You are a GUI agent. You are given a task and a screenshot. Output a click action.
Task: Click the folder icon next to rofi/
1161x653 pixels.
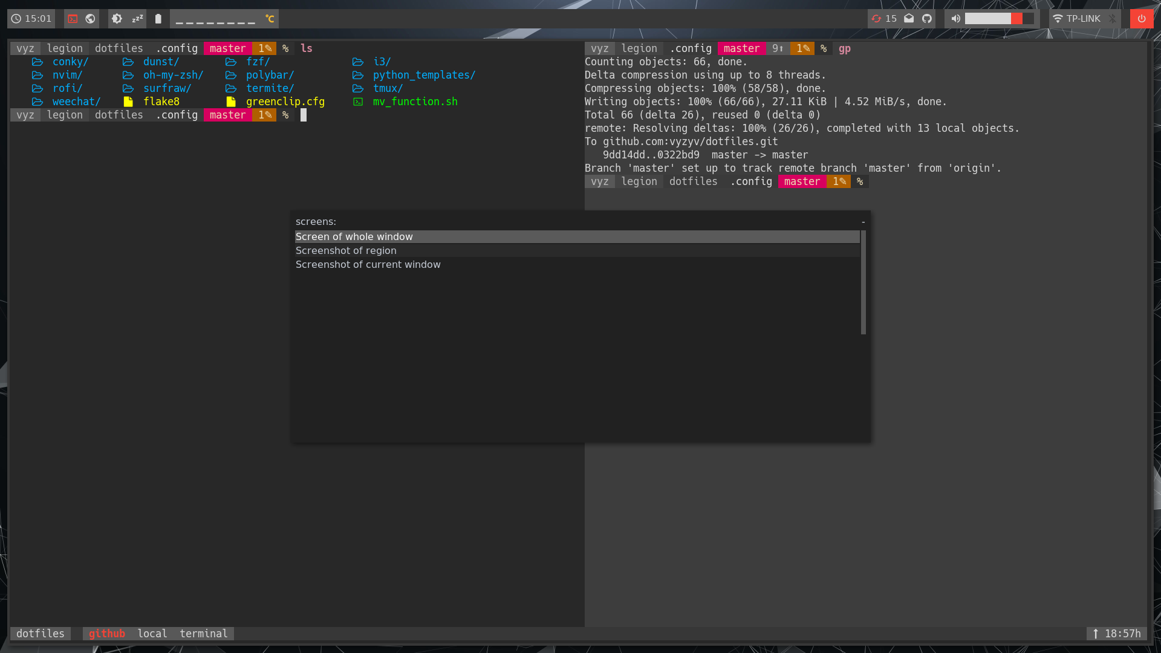tap(37, 88)
